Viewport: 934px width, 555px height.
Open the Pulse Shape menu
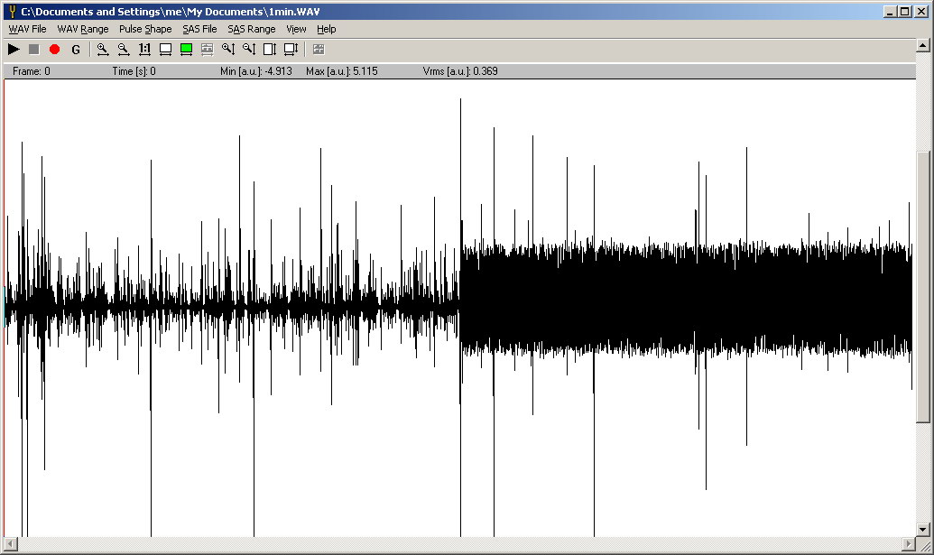[145, 29]
